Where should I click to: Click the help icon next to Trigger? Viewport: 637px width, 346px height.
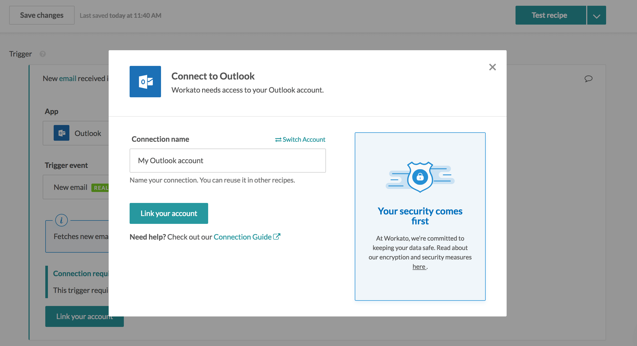43,54
